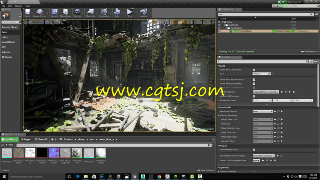Select the Basic category
The image size is (320, 180).
pos(4,32)
